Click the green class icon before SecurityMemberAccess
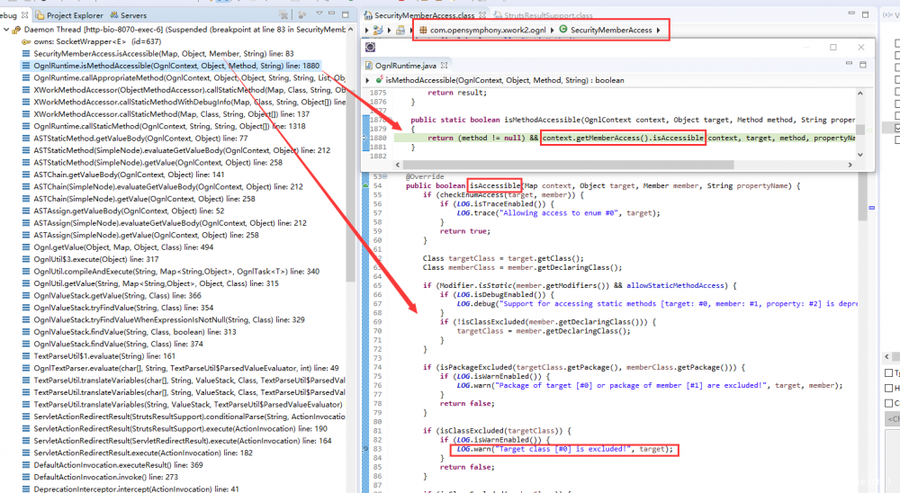The height and width of the screenshot is (493, 900). tap(563, 30)
